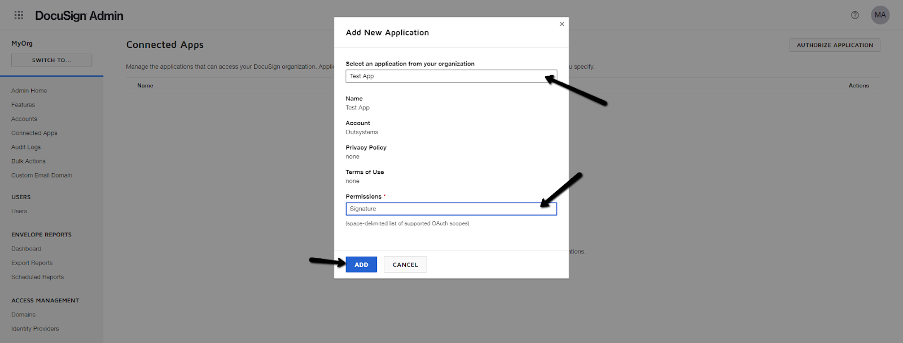Click the DocuSign Admin logo

pyautogui.click(x=79, y=16)
